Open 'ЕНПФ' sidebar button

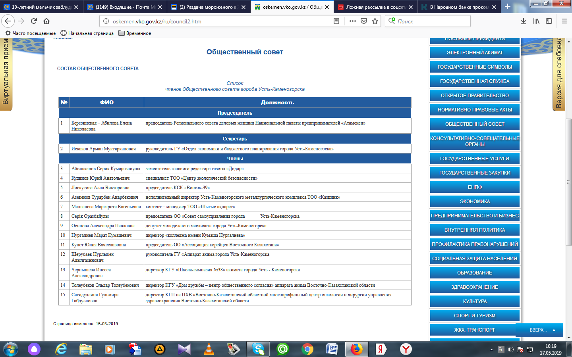coord(475,187)
